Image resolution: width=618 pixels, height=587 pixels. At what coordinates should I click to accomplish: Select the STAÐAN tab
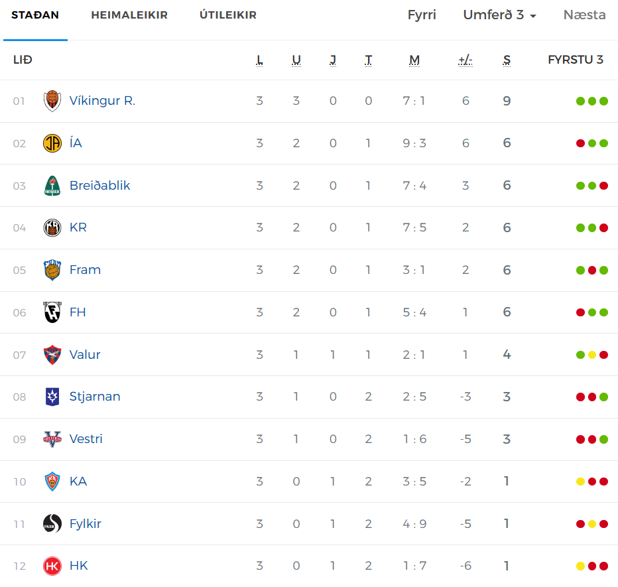[35, 15]
